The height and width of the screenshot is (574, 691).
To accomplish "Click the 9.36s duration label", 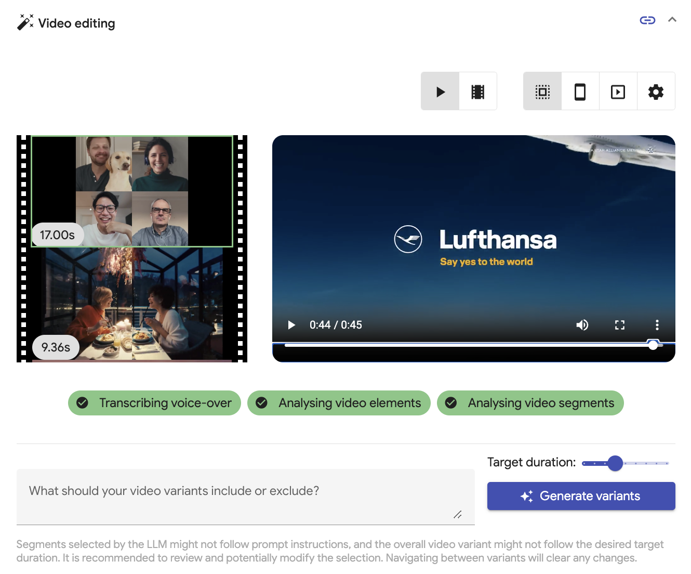I will coord(56,347).
